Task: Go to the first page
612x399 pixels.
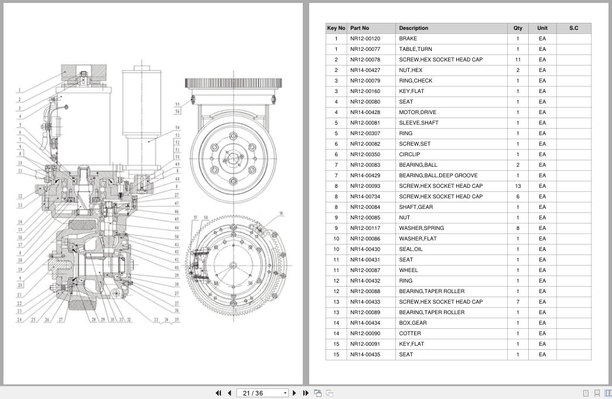Action: click(x=218, y=393)
